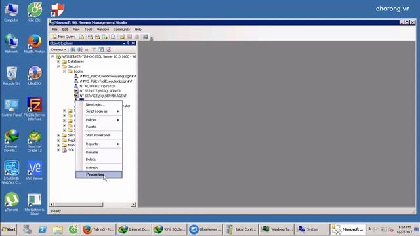This screenshot has height=236, width=420.
Task: Select the Logins folder in the tree
Action: click(x=79, y=71)
